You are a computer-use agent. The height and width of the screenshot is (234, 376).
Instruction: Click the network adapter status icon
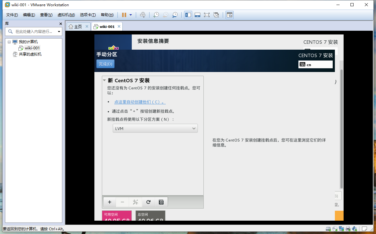coord(342,229)
